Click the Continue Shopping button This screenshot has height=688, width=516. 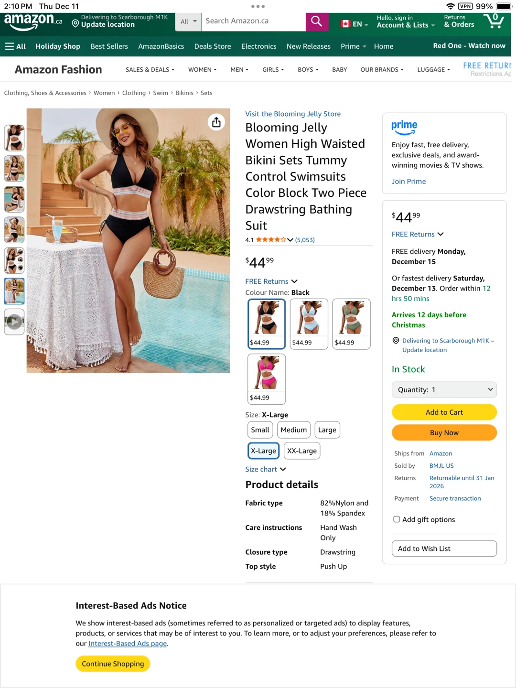pos(113,664)
